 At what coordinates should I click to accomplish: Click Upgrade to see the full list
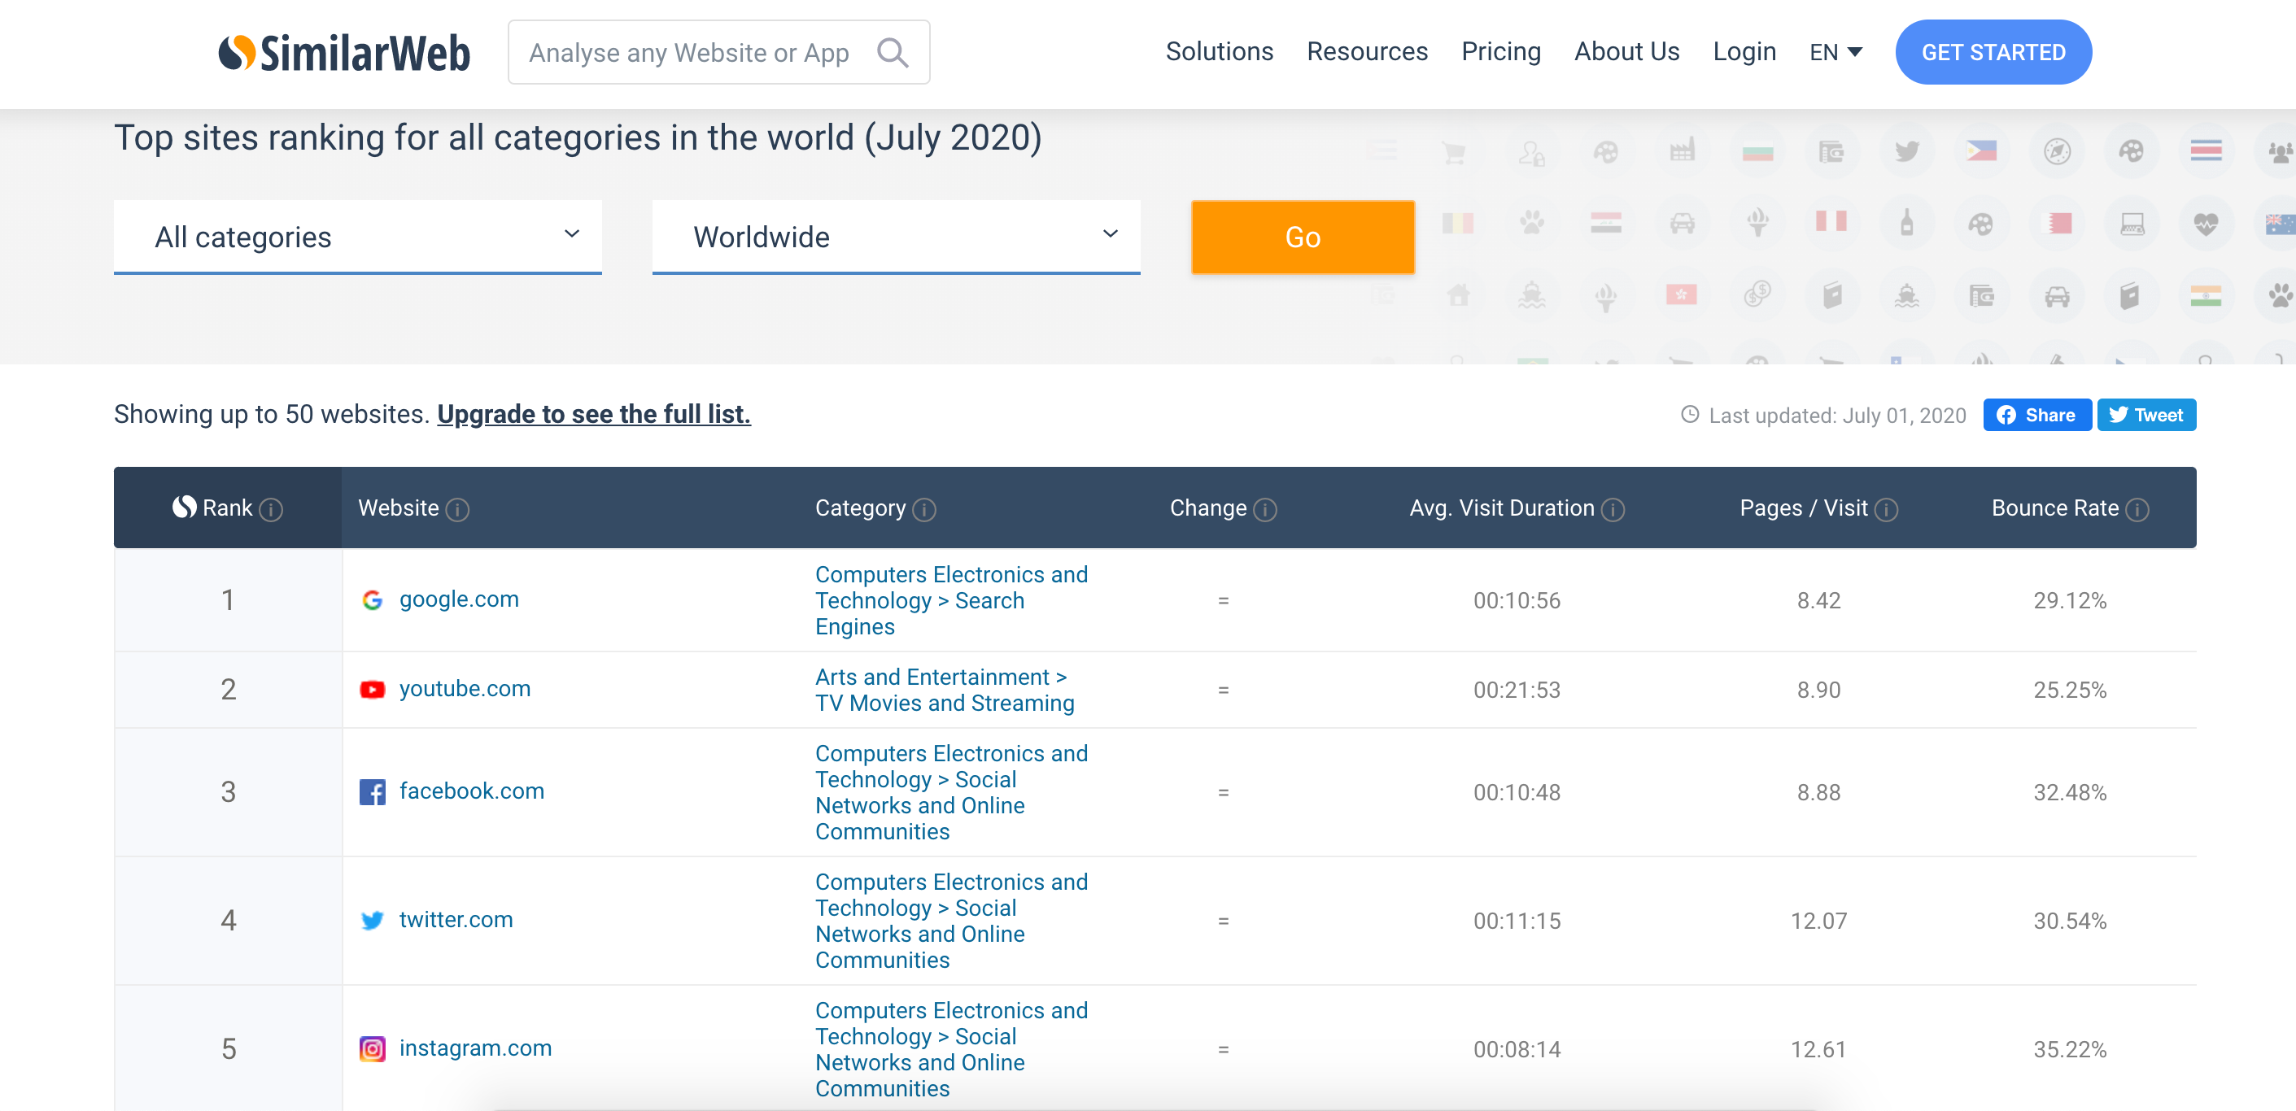coord(594,414)
